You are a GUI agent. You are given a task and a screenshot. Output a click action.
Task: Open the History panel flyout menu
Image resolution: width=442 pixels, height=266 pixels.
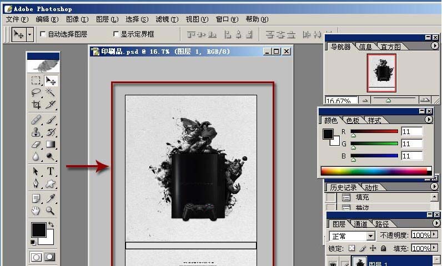pyautogui.click(x=434, y=186)
